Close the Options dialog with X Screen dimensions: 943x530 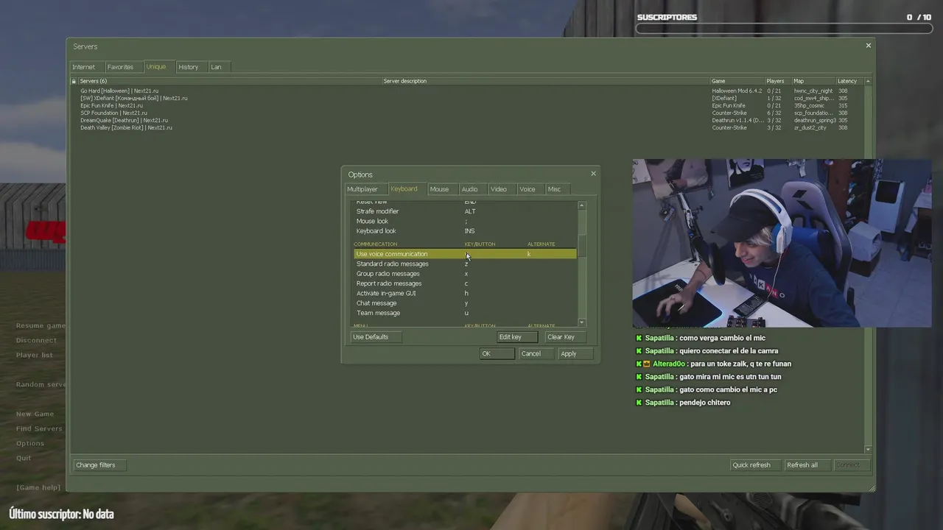[x=593, y=174]
